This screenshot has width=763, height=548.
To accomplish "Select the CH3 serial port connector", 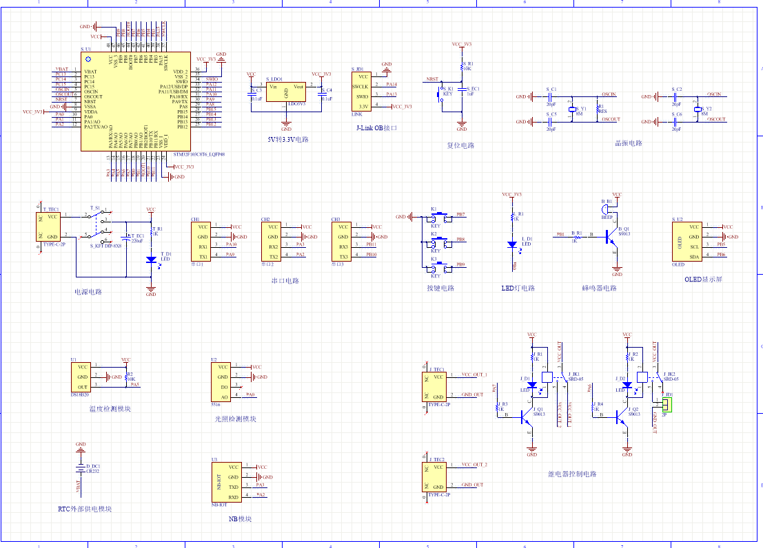I will coord(343,241).
